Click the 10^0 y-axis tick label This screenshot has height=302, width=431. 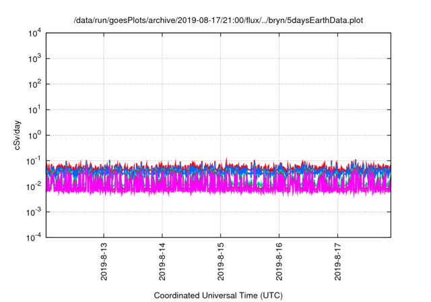34,135
